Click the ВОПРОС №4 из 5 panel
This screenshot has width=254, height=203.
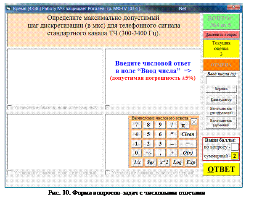click(221, 22)
